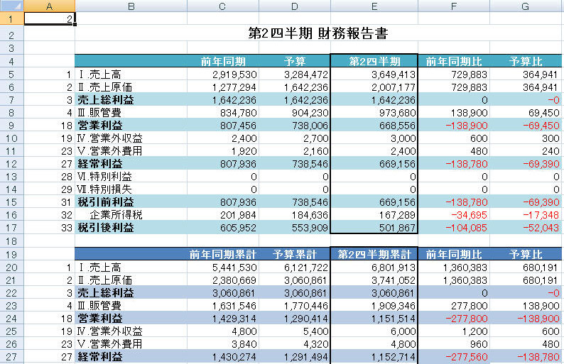
Task: Click the title 第2四半期 財務報告書
Action: (318, 33)
